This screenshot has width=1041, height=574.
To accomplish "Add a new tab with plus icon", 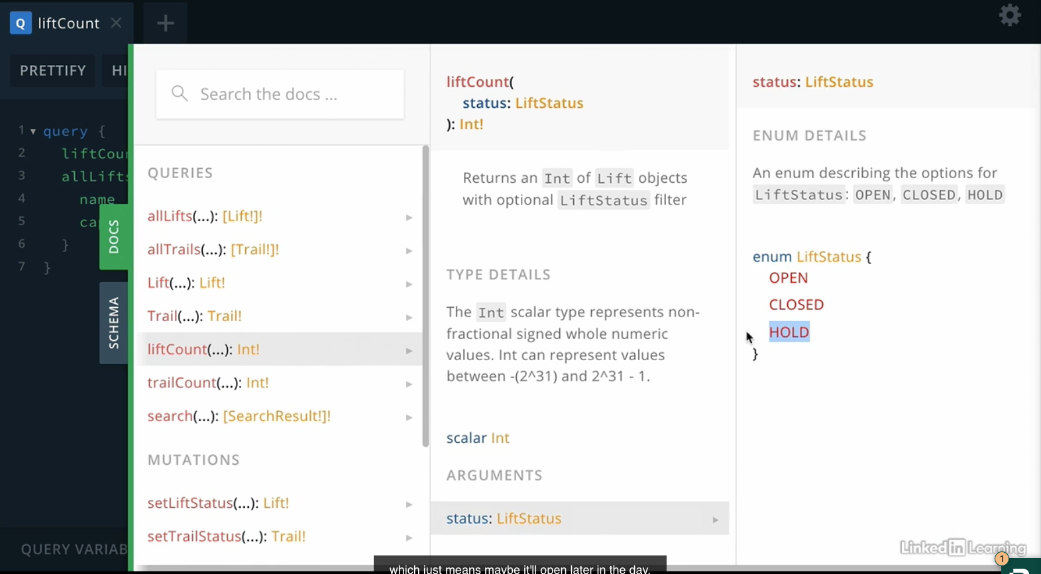I will coord(166,24).
